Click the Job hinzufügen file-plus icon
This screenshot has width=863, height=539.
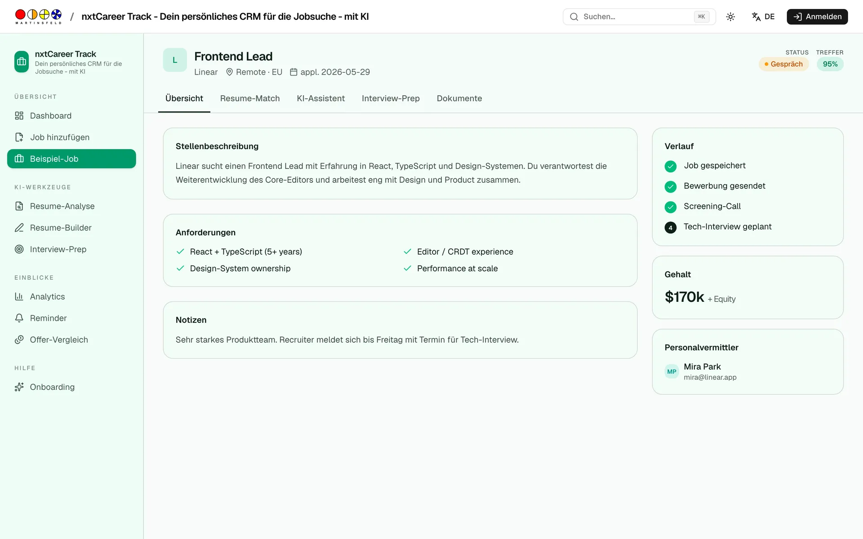[x=19, y=137]
